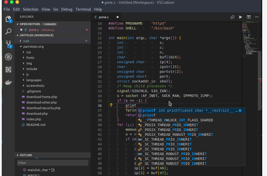Toggle the editor split layout icon
The height and width of the screenshot is (176, 267).
click(x=249, y=17)
